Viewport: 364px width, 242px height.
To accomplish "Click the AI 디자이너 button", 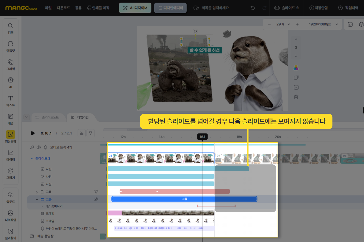I will click(135, 8).
